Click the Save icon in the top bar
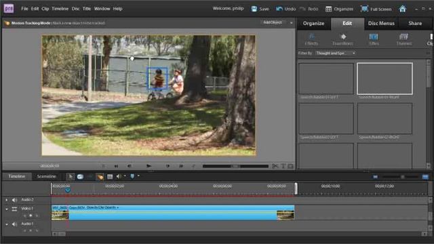 click(x=254, y=9)
